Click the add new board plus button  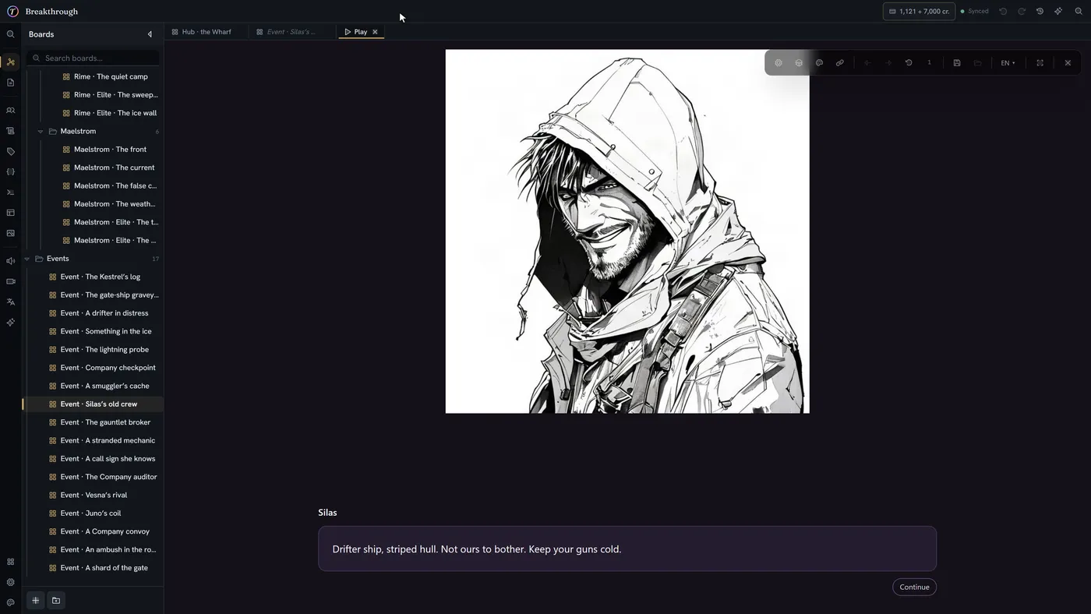point(35,601)
